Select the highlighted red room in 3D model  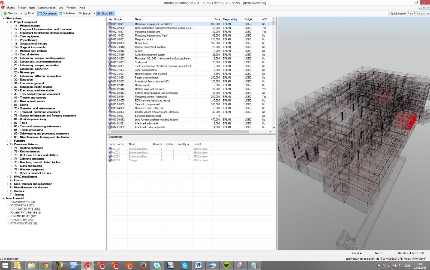pos(405,121)
